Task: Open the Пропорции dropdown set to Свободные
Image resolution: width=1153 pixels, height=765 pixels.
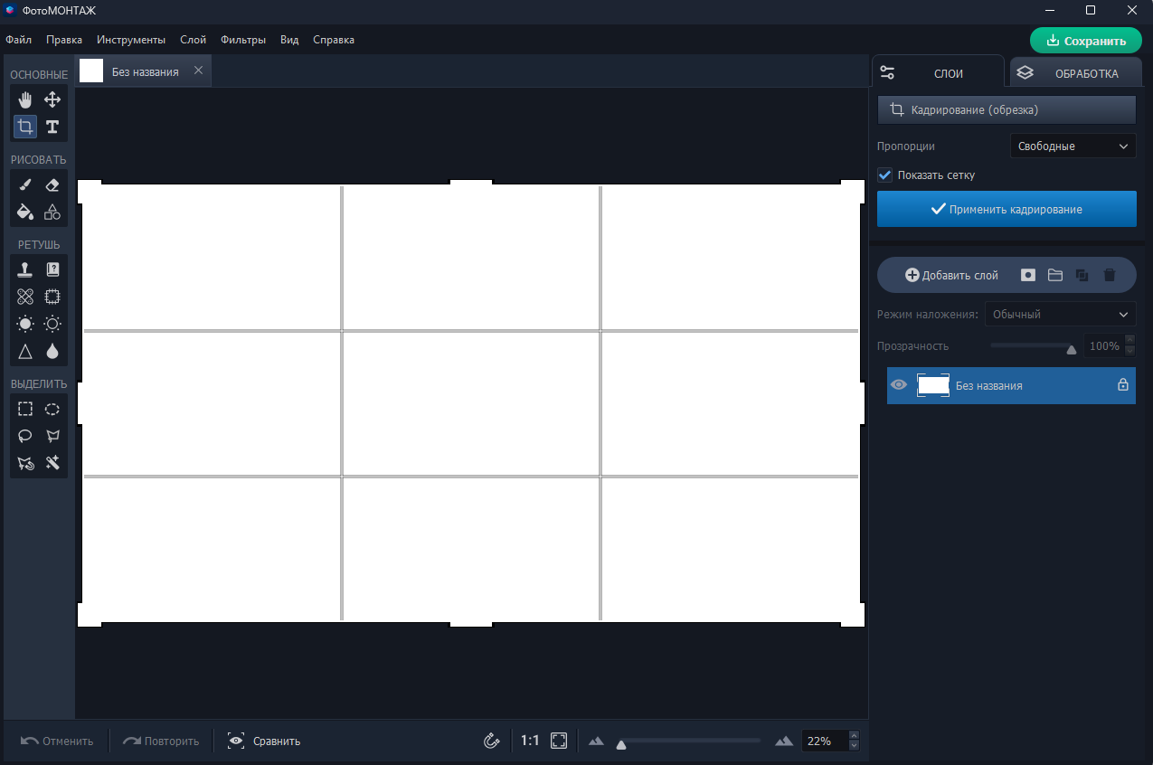Action: (x=1073, y=146)
